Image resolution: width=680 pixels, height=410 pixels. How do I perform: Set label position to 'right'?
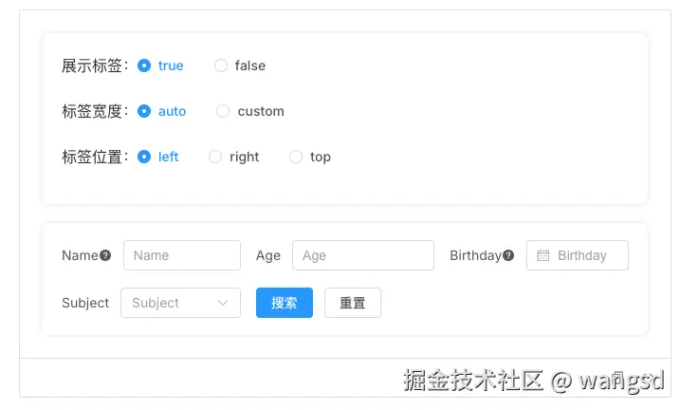click(x=215, y=157)
